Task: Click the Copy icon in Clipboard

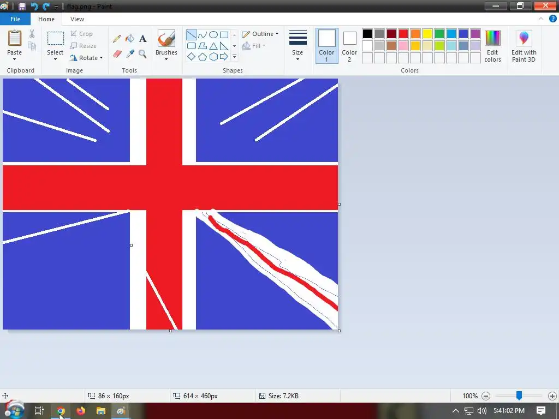Action: (x=32, y=46)
